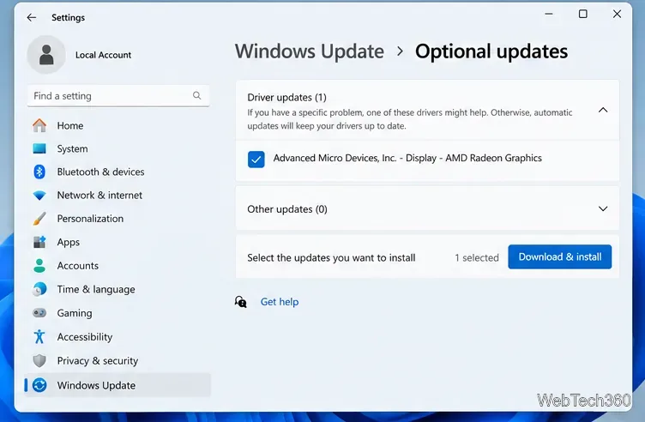Image resolution: width=645 pixels, height=422 pixels.
Task: Open Privacy & security label
Action: click(x=98, y=361)
